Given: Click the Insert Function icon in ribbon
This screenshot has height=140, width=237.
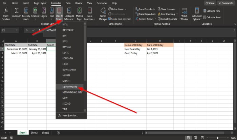Looking at the screenshot, I should point(6,13).
